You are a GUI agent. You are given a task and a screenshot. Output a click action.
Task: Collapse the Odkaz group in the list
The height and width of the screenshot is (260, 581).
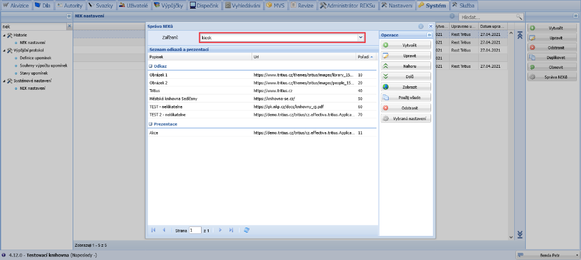click(x=150, y=66)
